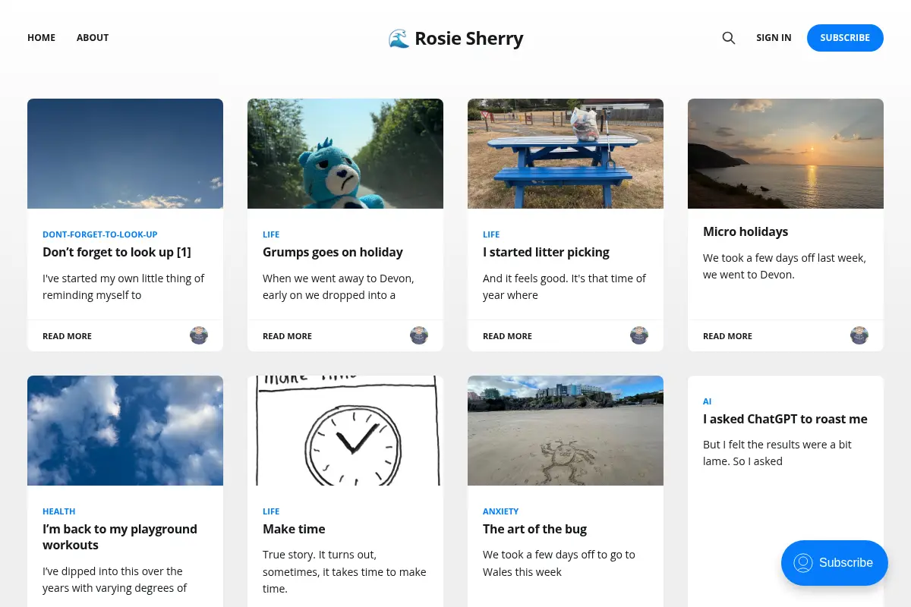The height and width of the screenshot is (607, 911).
Task: Select READ MORE under Micro holidays
Action: click(727, 336)
